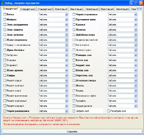The width and height of the screenshot is (144, 135).
Task: Open the Рецепт зелёный action dropdown
Action: point(67,86)
